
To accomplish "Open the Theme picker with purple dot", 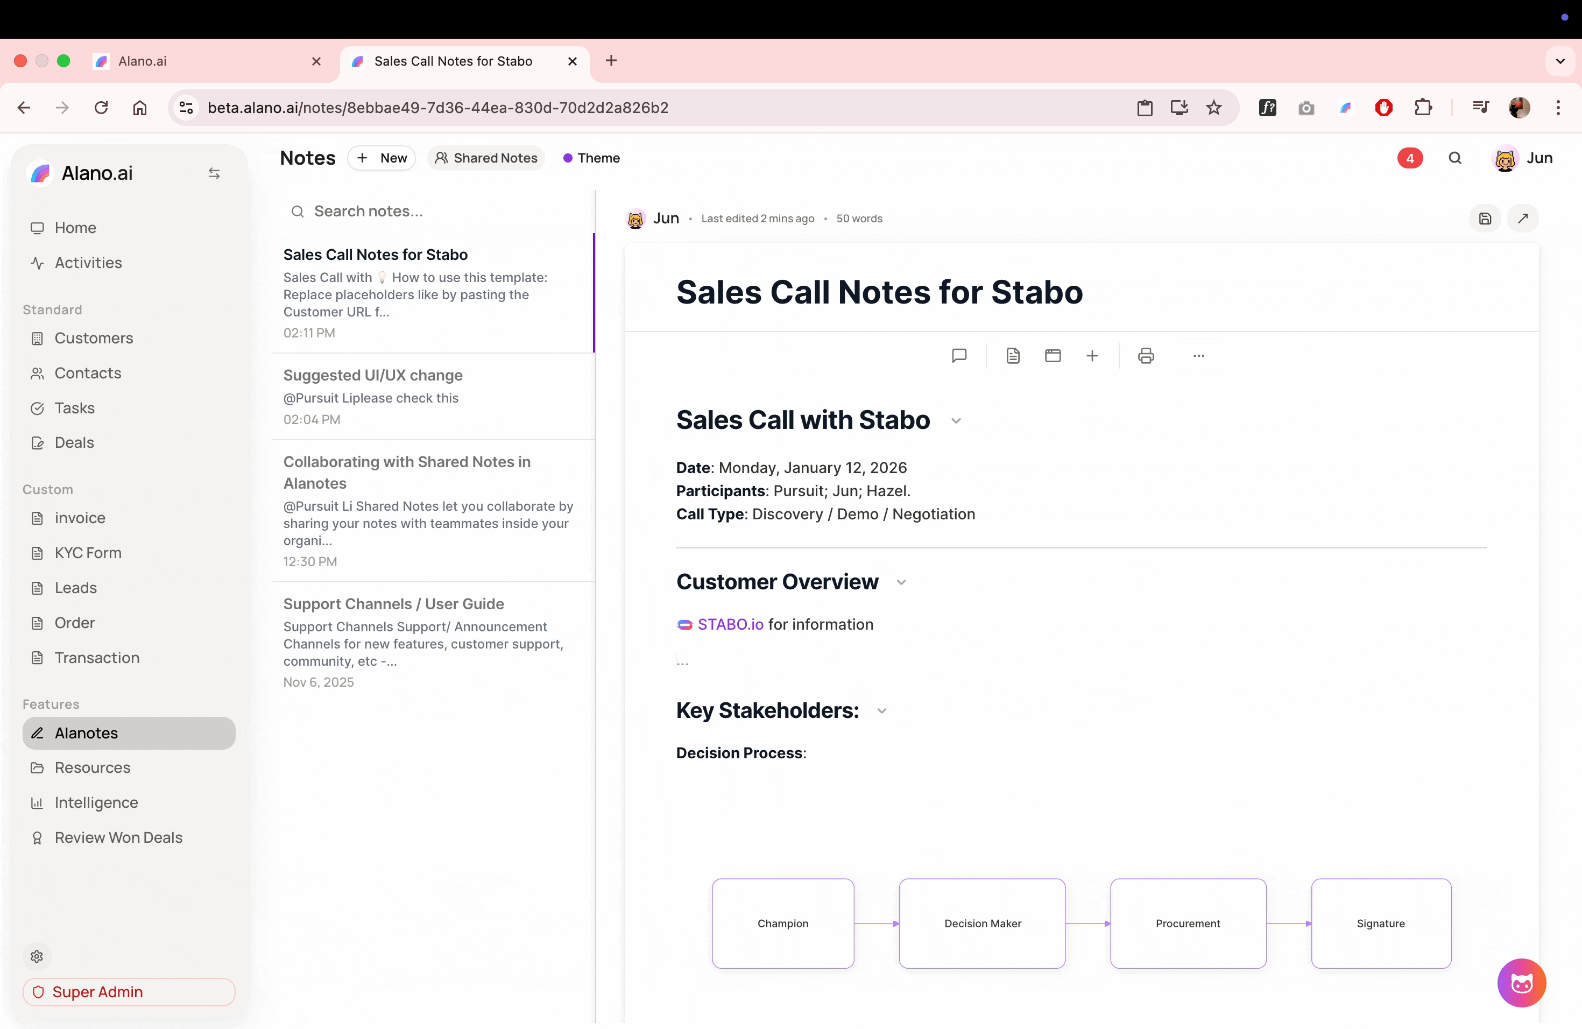I will click(x=591, y=158).
